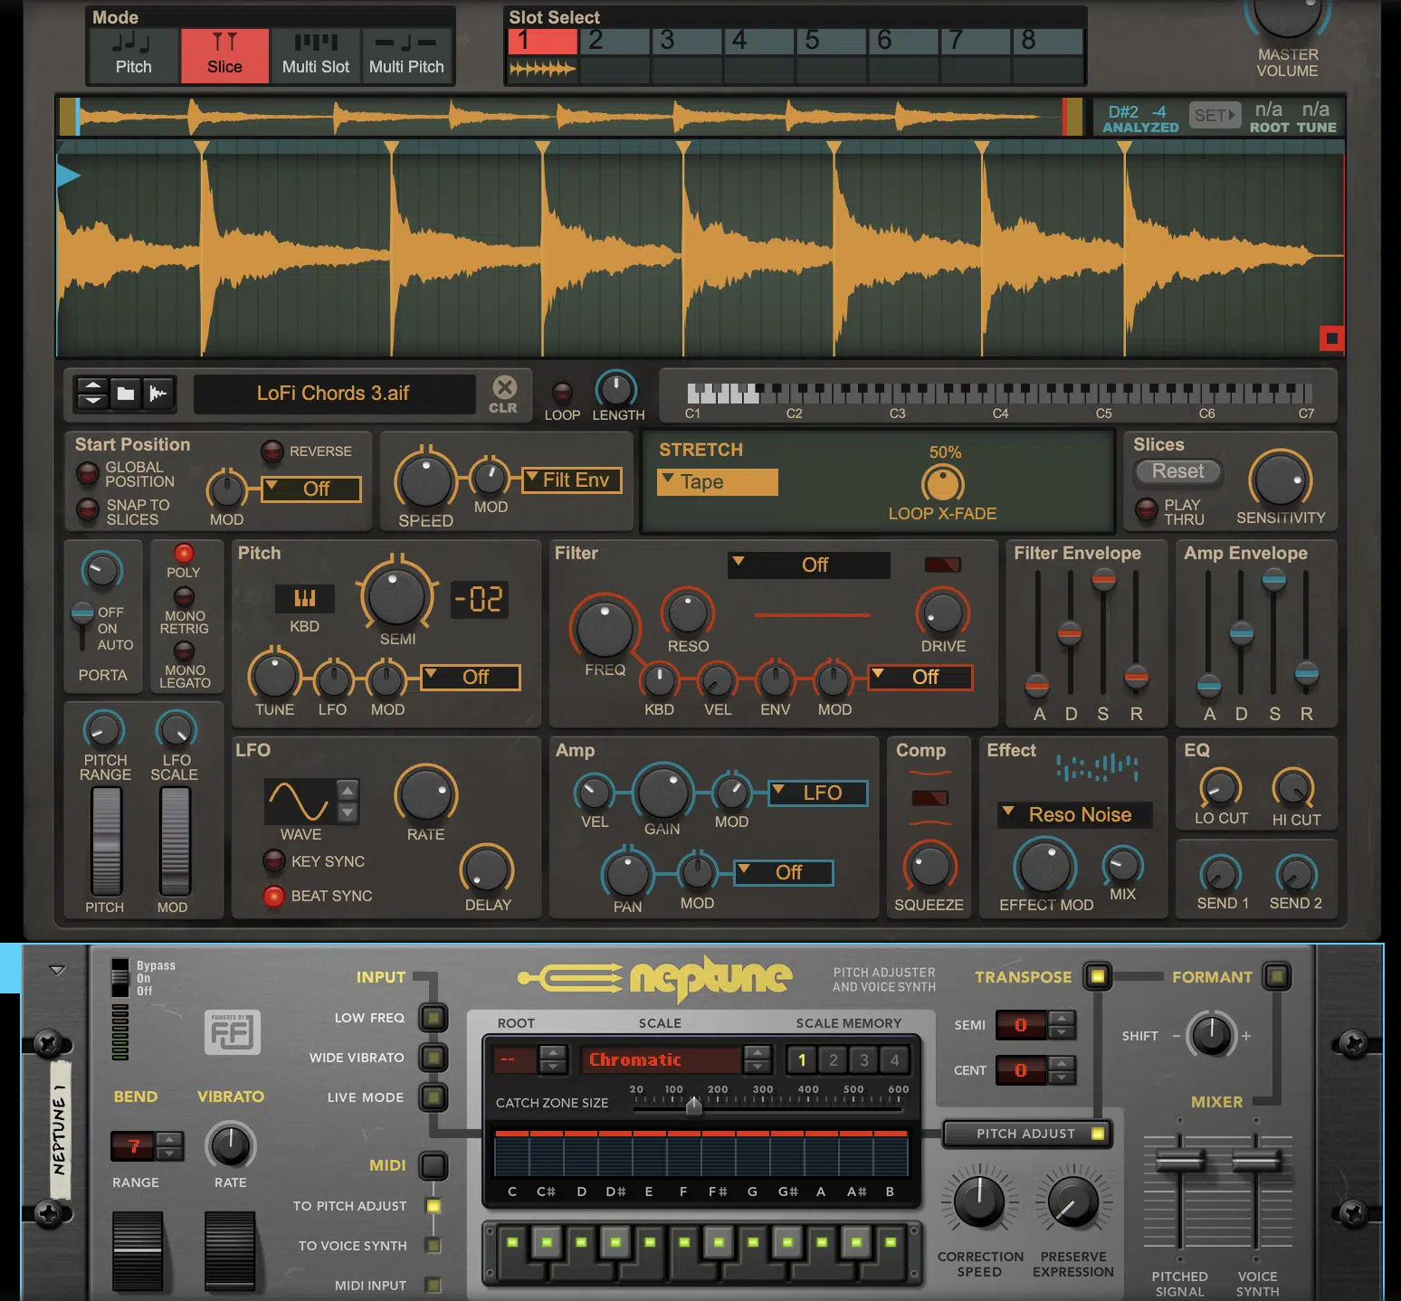This screenshot has height=1301, width=1401.
Task: Switch to Multi Slot mode
Action: tap(315, 56)
